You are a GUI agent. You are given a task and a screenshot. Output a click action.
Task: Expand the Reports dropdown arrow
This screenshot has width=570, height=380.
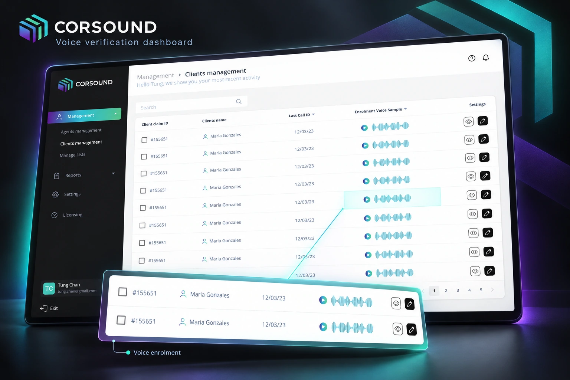point(114,173)
